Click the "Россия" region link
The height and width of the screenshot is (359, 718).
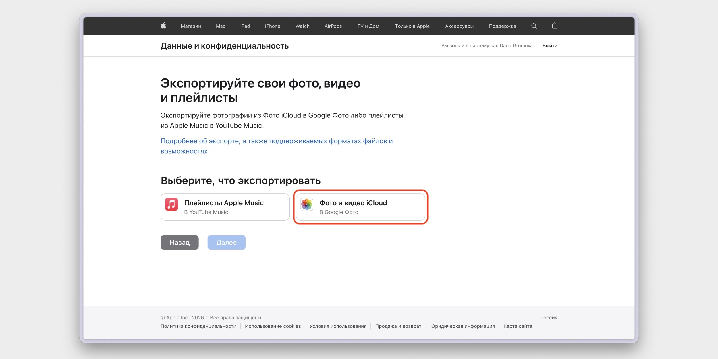[x=548, y=317]
